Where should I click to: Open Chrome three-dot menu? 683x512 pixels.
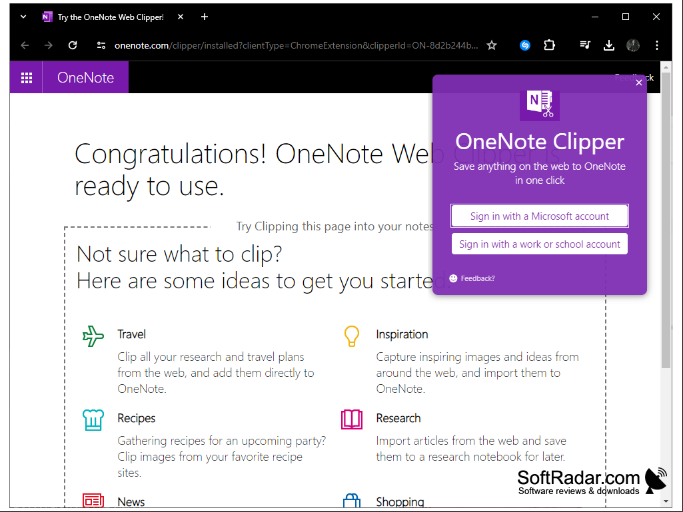point(657,45)
